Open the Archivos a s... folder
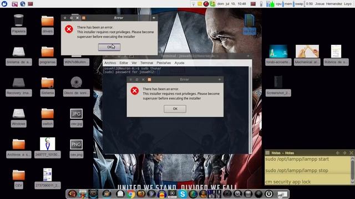The image size is (355, 199). [x=18, y=144]
